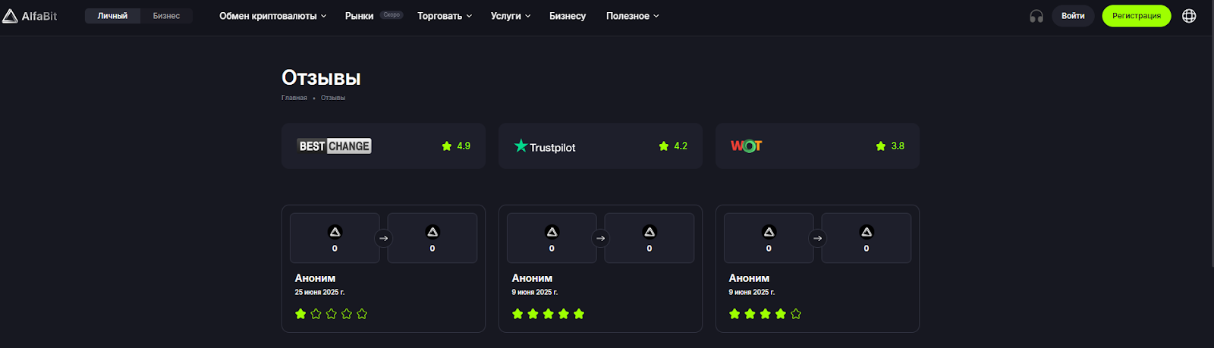This screenshot has height=348, width=1214.
Task: Expand the Услуги dropdown
Action: (x=511, y=16)
